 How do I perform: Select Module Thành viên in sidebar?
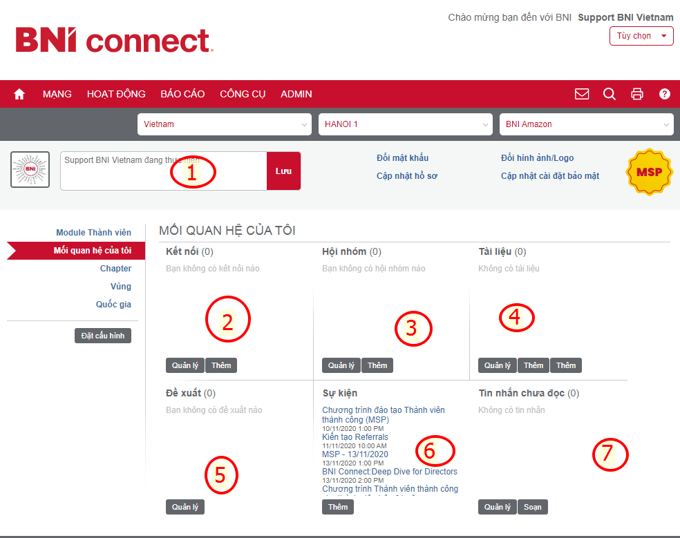(94, 233)
